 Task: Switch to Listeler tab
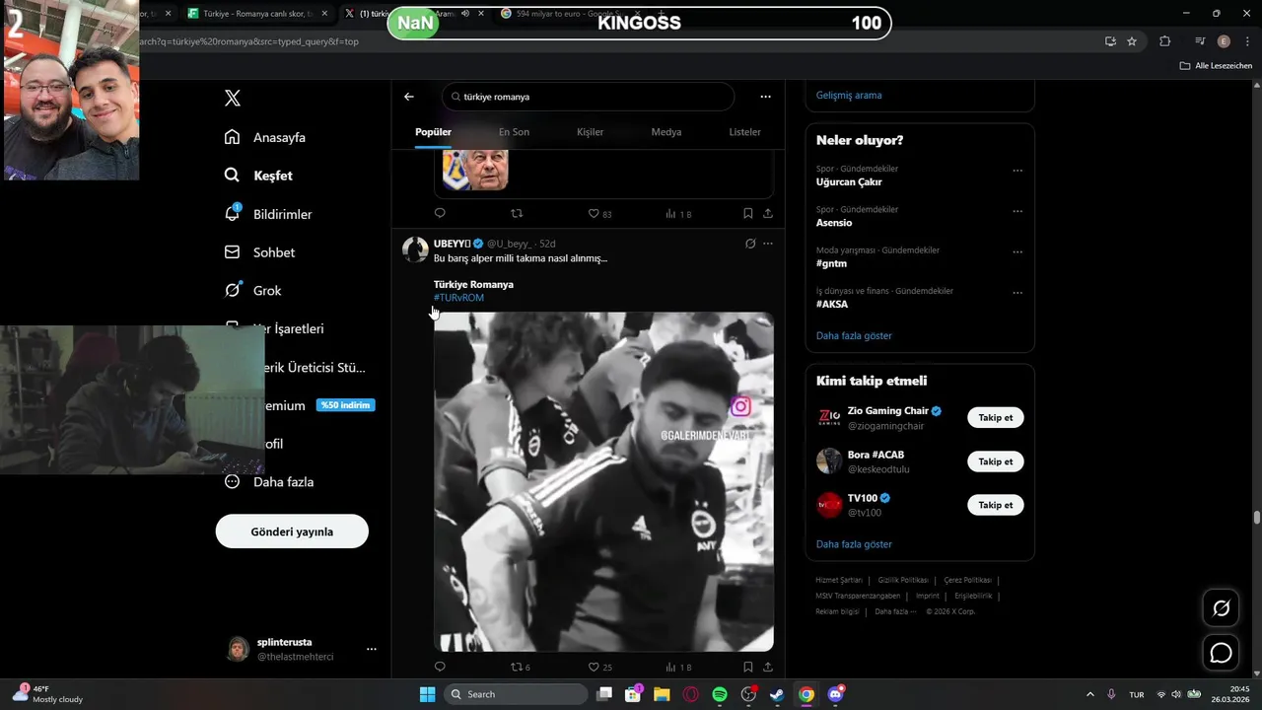(x=745, y=132)
